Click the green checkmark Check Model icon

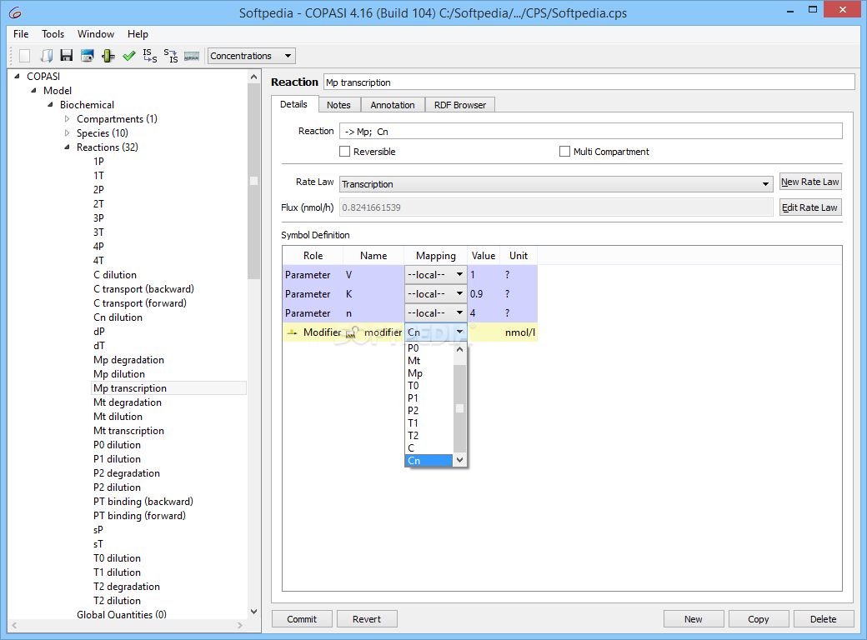[129, 56]
